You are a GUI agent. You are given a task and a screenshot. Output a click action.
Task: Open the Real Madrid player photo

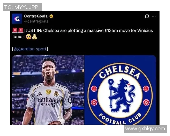click(x=48, y=90)
